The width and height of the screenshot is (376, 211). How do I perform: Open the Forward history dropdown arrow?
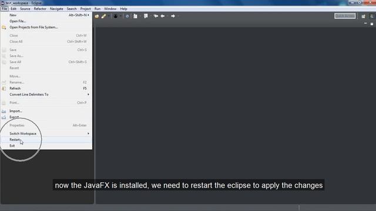click(178, 16)
